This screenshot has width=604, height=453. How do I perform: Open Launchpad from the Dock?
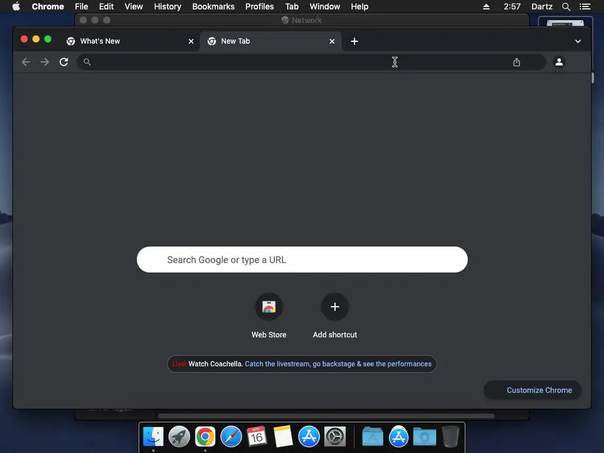pyautogui.click(x=179, y=436)
